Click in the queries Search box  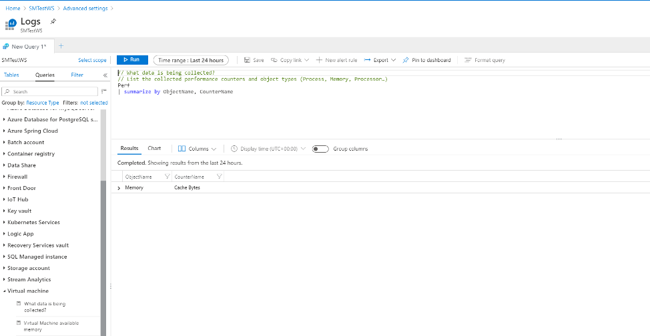point(50,91)
